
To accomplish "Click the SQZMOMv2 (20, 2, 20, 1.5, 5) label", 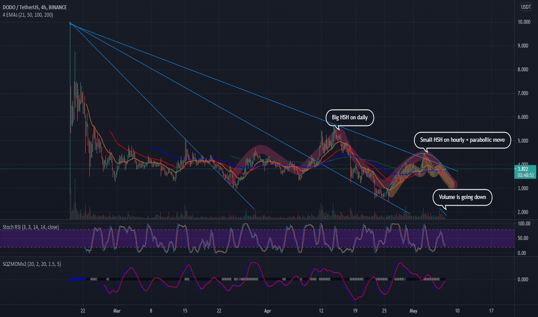I will coord(32,264).
